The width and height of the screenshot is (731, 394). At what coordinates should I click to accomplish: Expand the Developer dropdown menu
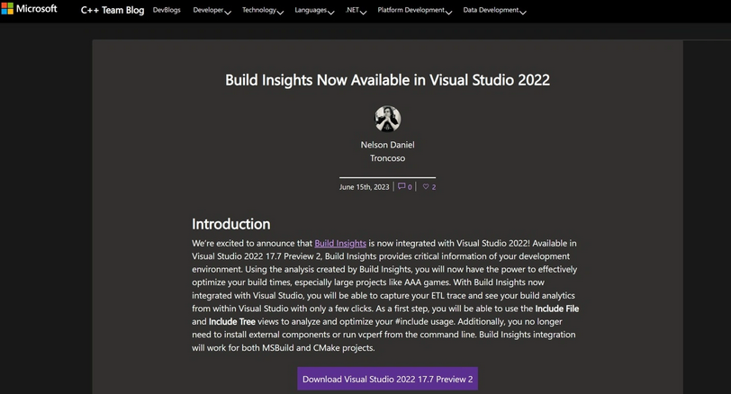point(212,10)
